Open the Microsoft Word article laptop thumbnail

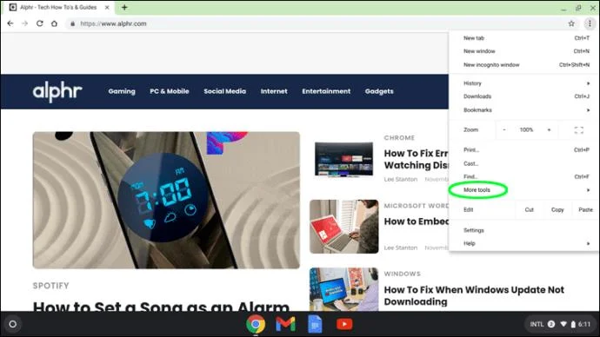[x=344, y=227]
